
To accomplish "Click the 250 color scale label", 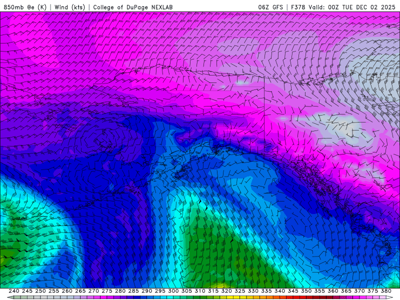I will click(x=40, y=291).
